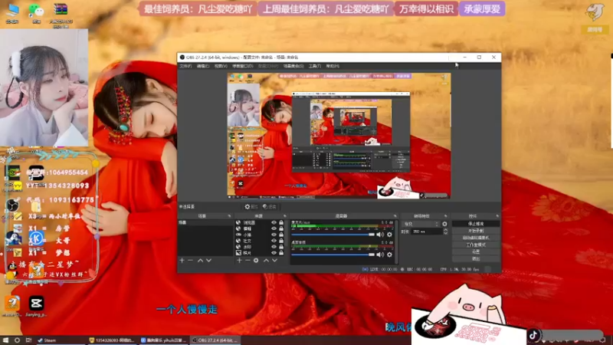Open the 停靠窗口(D) menu in OBS

click(243, 66)
